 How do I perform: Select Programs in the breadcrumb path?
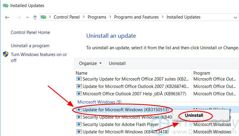(x=97, y=17)
